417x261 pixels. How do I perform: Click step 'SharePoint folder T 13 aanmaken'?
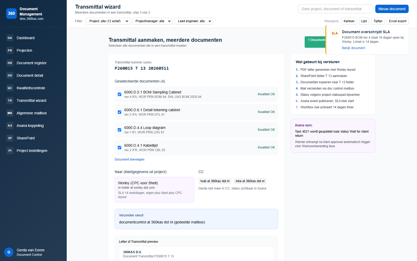click(324, 76)
